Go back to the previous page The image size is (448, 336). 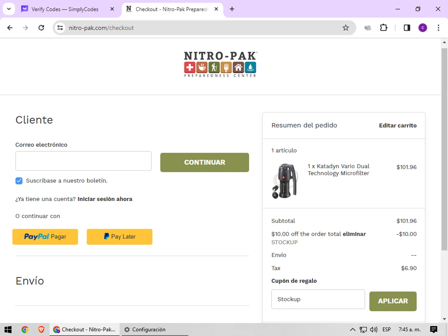[10, 28]
